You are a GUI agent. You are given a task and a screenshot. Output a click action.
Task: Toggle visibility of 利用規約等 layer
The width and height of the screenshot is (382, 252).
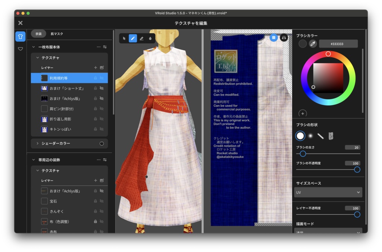coord(102,78)
